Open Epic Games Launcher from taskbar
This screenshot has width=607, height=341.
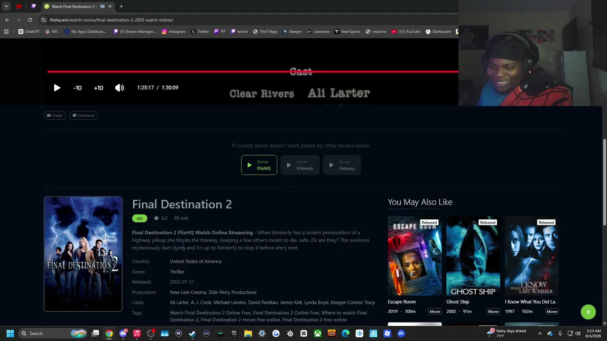click(x=234, y=333)
